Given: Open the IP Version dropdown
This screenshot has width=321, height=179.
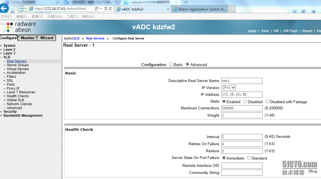Looking at the screenshot, I should click(x=229, y=88).
